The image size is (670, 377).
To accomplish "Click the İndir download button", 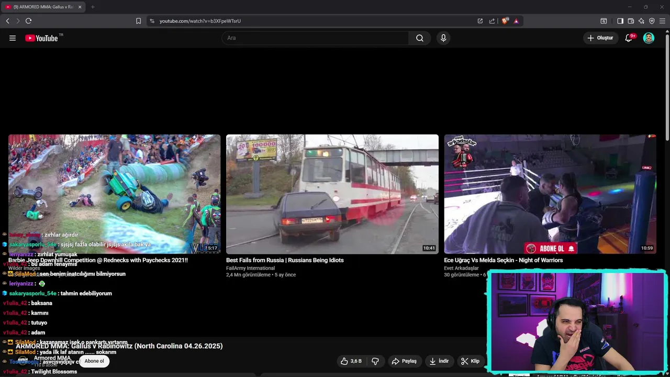I will [x=439, y=361].
